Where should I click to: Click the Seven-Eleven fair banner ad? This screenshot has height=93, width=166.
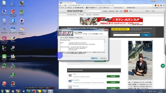(111, 21)
